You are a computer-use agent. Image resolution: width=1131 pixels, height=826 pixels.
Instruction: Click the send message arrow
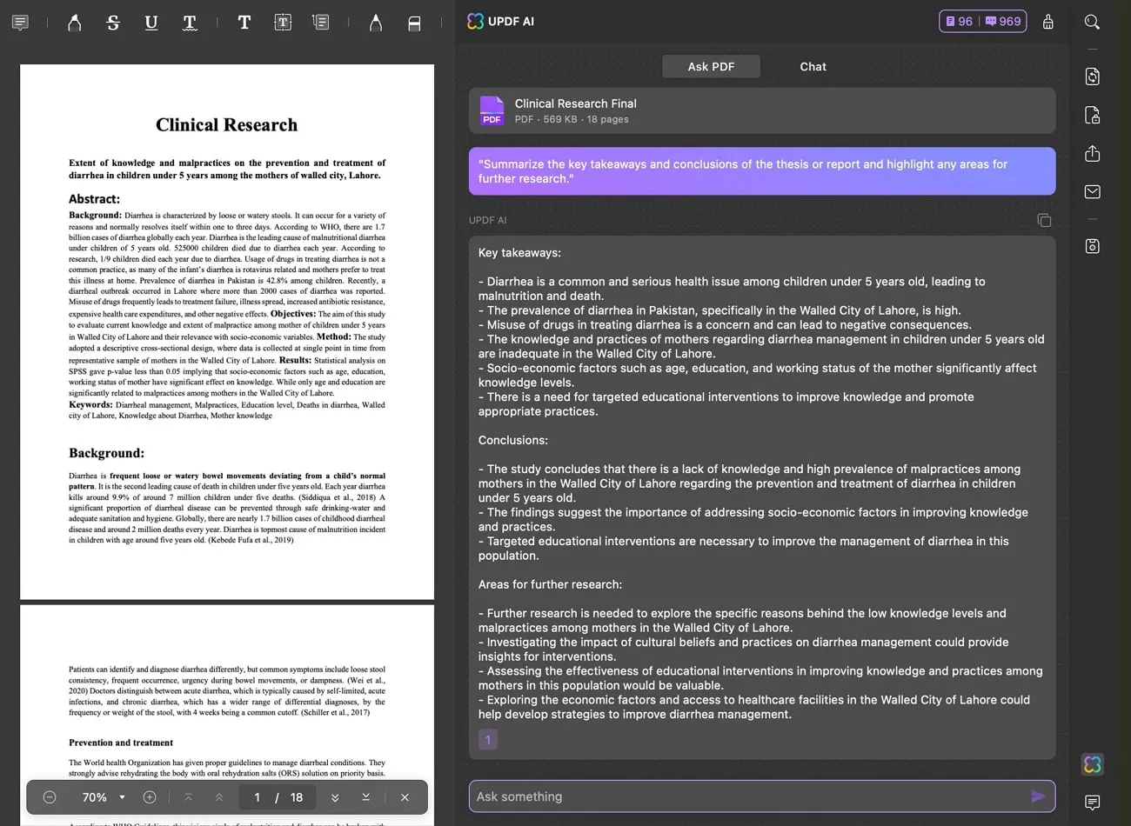click(1038, 796)
